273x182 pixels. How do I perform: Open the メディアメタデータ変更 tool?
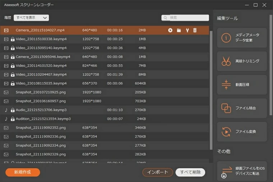point(242,38)
